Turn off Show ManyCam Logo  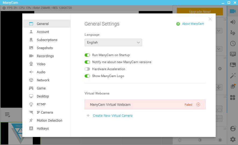(x=87, y=76)
